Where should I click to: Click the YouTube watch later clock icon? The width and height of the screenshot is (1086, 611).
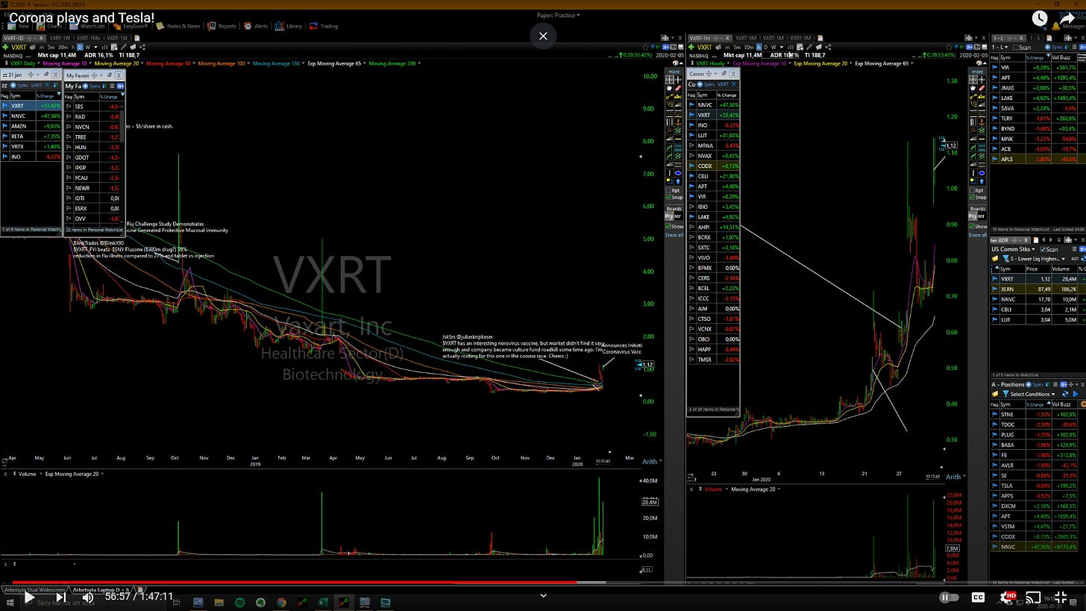point(1040,19)
